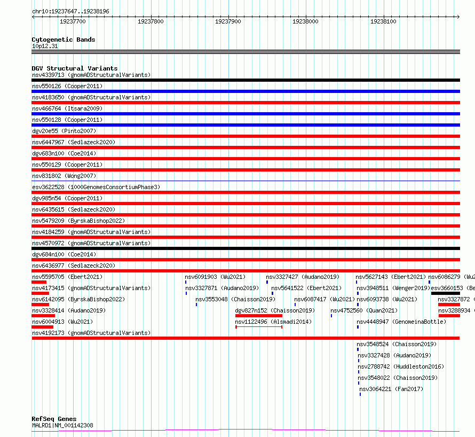Select nsv4184259 gnomADStructuralVariants label
Screen dimensions: 475x437
coord(91,232)
